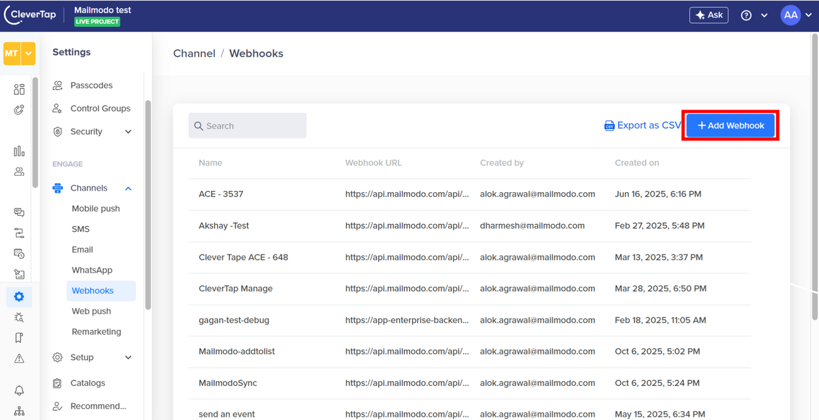Click the campaigns message icon in left rail
Screen dimensions: 819x420
coord(19,213)
